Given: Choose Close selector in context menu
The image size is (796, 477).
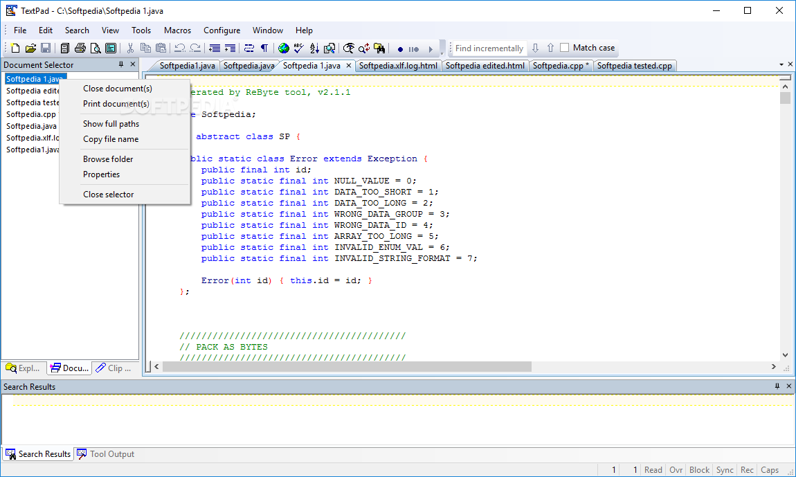Looking at the screenshot, I should tap(125, 195).
